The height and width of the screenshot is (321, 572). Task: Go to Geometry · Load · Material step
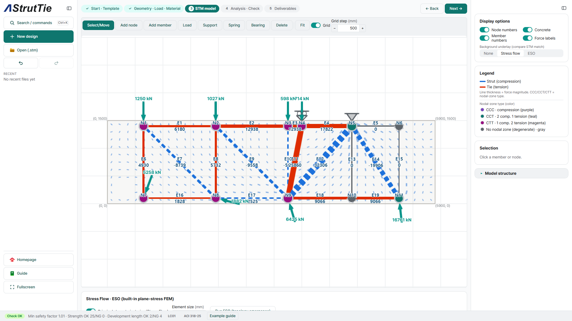click(154, 9)
